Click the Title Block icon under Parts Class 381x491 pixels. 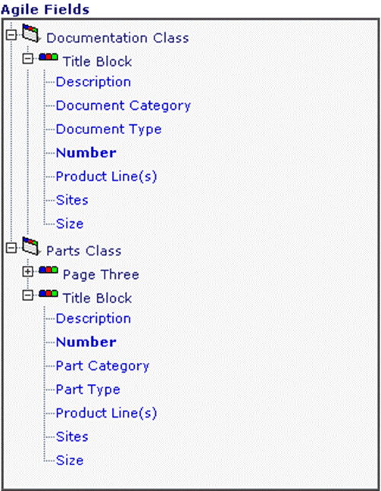(48, 294)
